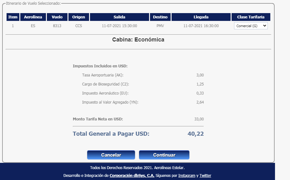290x180 pixels.
Task: Click Impuesto Aeronáutico (EU) label
Action: pos(105,93)
